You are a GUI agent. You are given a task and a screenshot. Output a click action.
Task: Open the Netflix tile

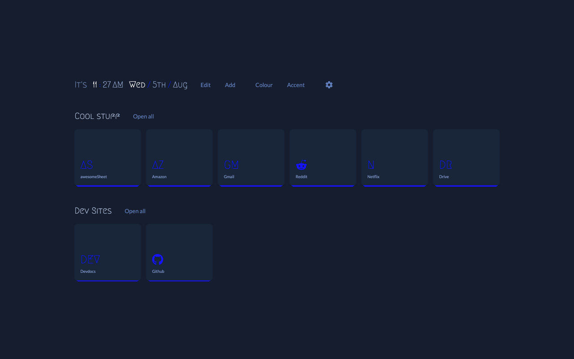coord(394,158)
